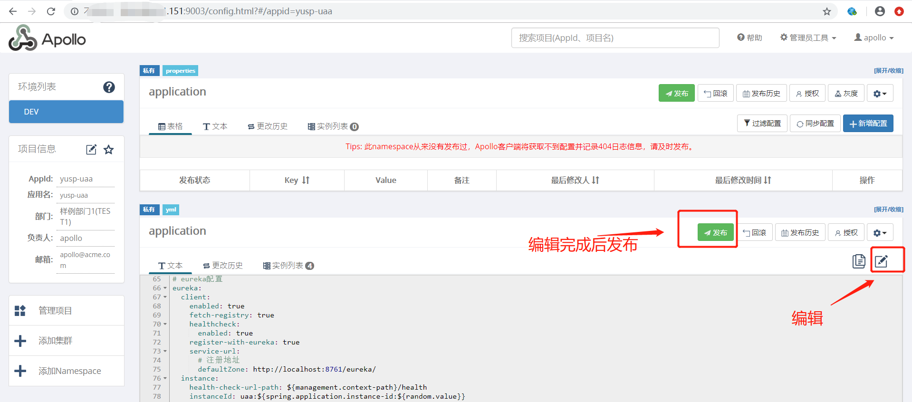Click 授权 button in properties namespace
This screenshot has width=912, height=402.
tap(807, 93)
